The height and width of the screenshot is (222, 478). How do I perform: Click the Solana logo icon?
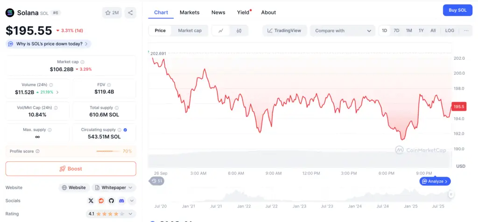tap(10, 13)
